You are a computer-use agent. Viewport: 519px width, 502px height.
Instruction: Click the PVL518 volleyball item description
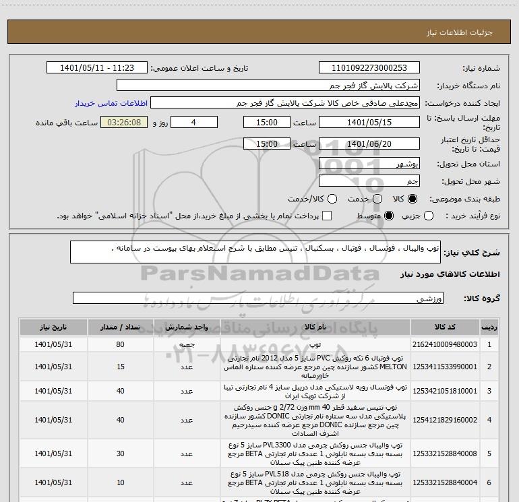(x=315, y=483)
